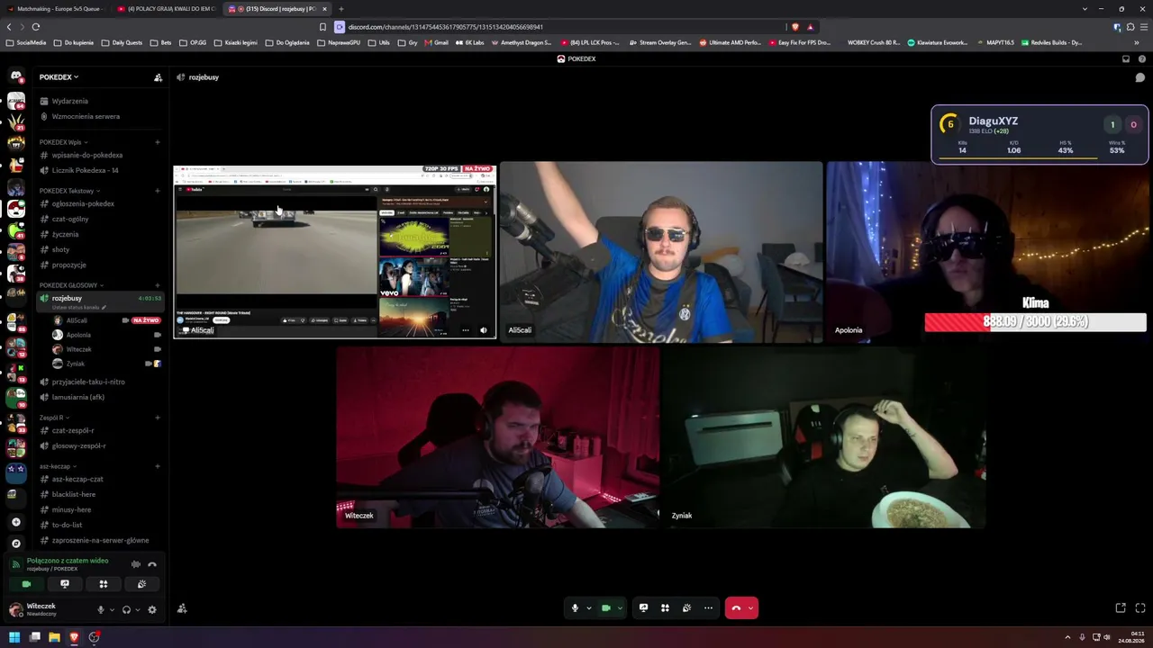Click the add-people icon below the user panel

[x=182, y=609]
